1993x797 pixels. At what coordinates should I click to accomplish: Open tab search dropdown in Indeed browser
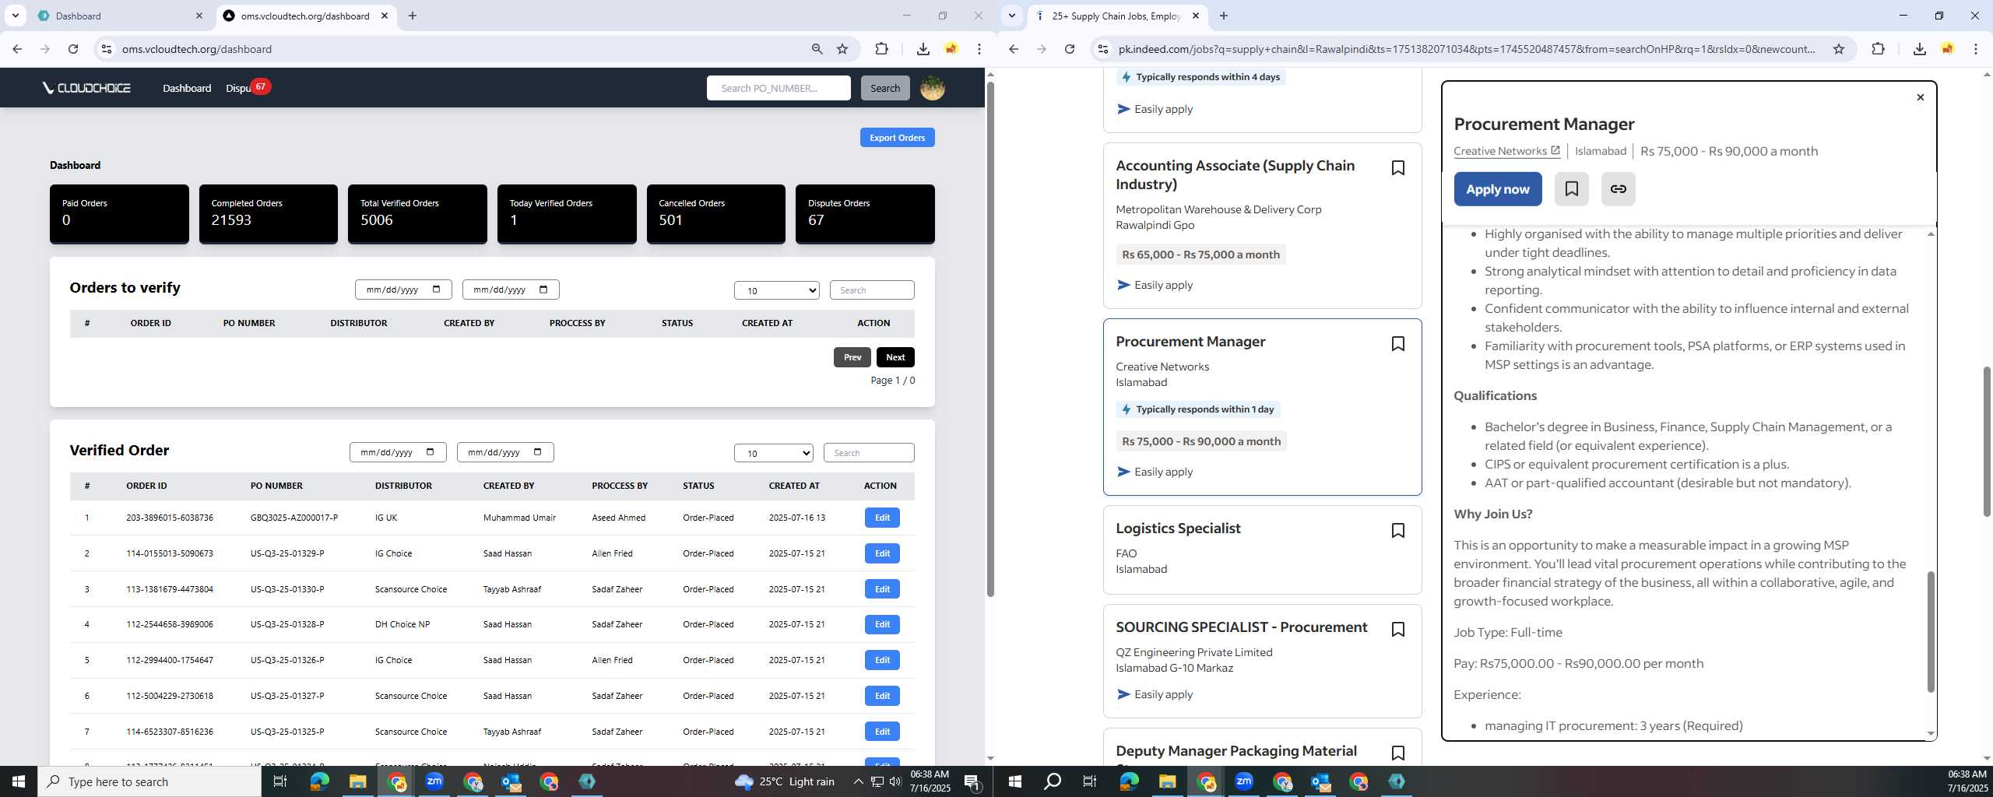click(1011, 16)
